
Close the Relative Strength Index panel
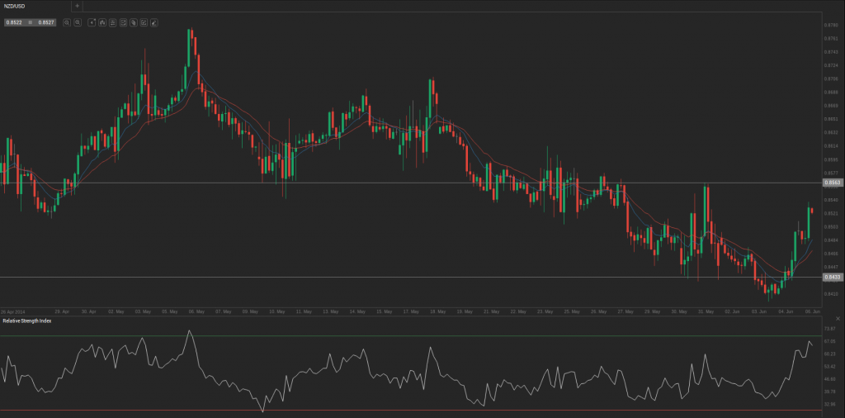[x=838, y=319]
